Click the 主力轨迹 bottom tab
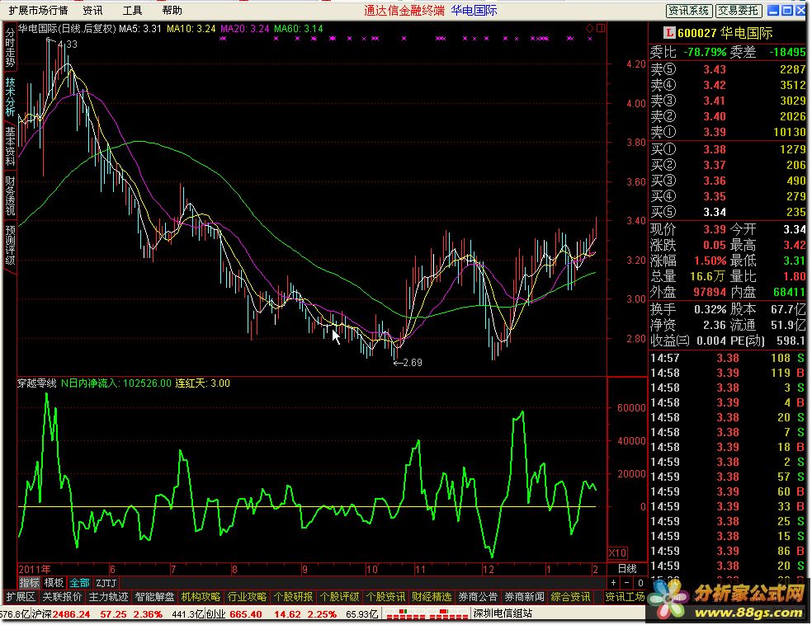 (x=108, y=597)
